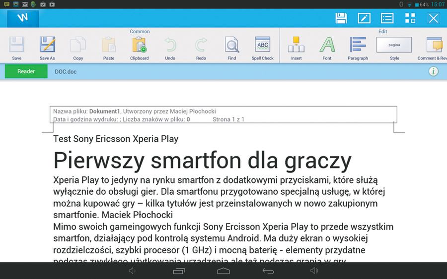The height and width of the screenshot is (279, 447).
Task: Click the Copy tool
Action: coord(78,49)
